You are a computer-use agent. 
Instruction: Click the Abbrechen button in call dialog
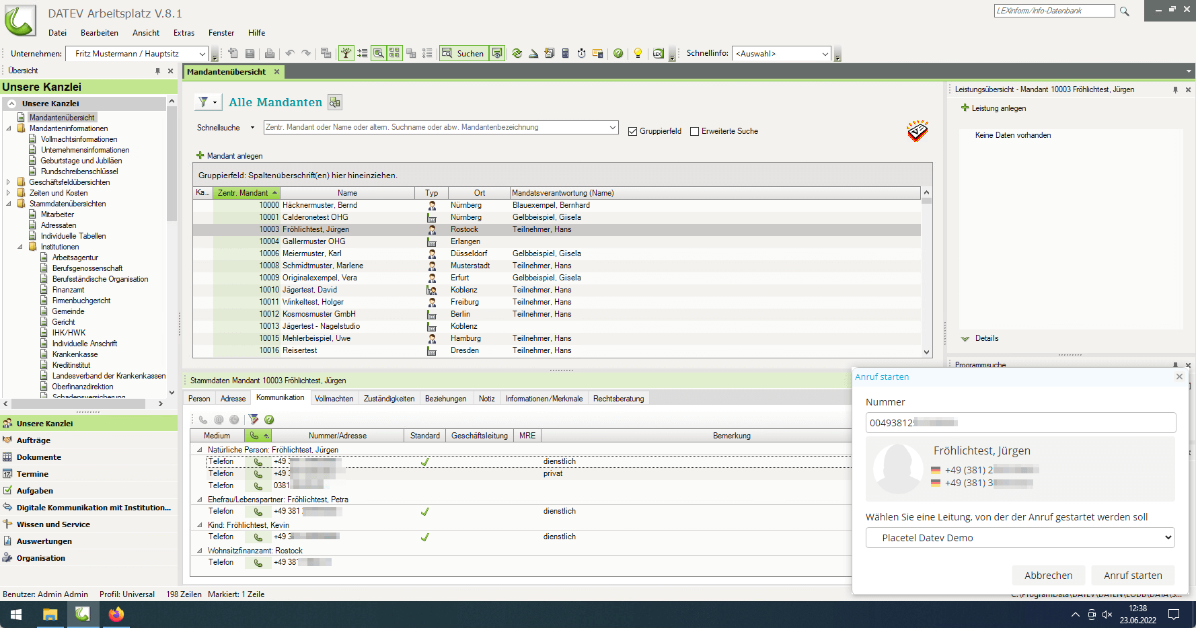click(x=1048, y=576)
